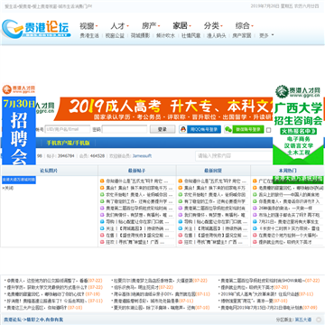Click the ×关闭 link below the left ad
The width and height of the screenshot is (325, 325).
pyautogui.click(x=8, y=188)
